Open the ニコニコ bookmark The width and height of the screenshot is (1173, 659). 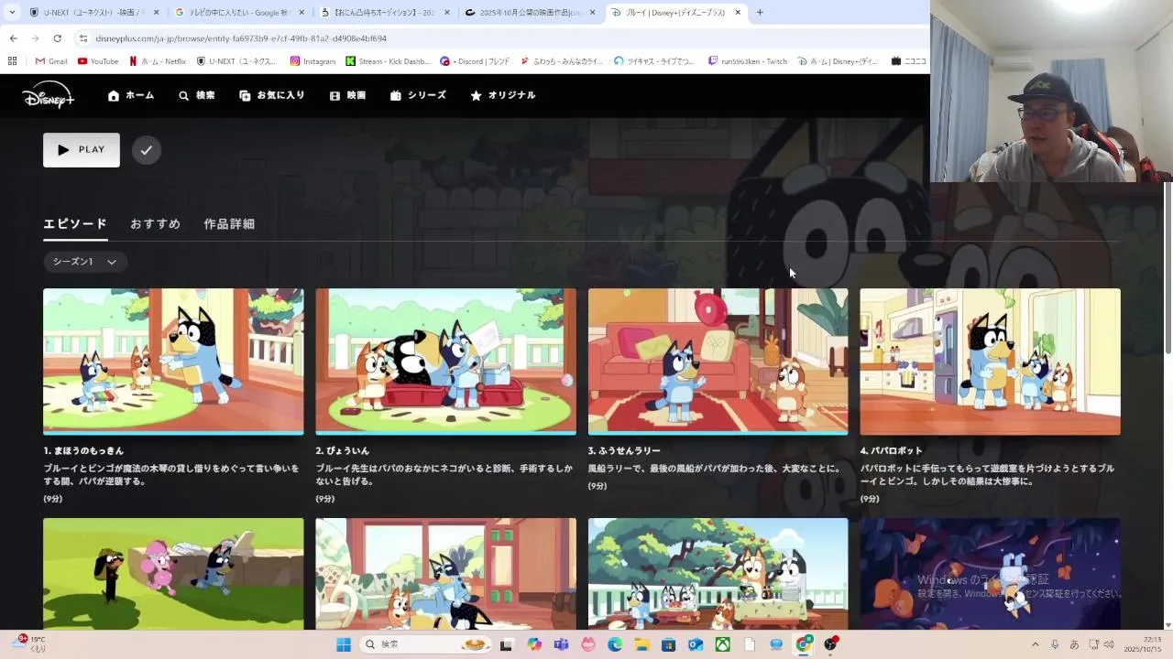pos(908,61)
